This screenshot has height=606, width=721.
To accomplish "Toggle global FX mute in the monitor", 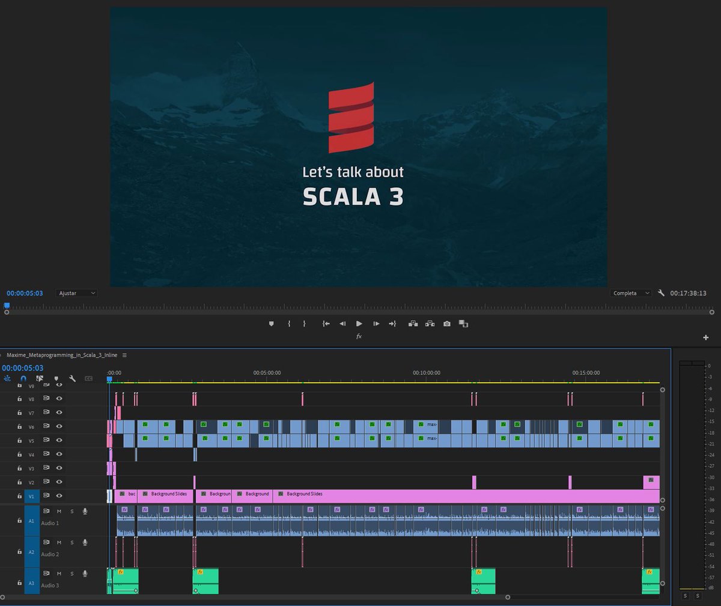I will click(359, 336).
